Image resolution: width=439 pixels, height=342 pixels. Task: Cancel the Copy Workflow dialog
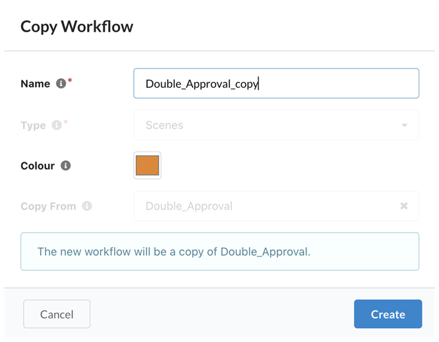pyautogui.click(x=57, y=314)
